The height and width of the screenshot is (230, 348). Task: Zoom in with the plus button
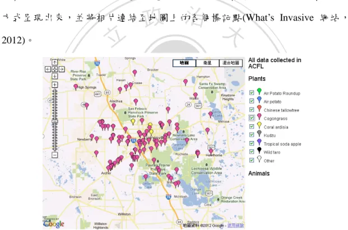pos(54,85)
